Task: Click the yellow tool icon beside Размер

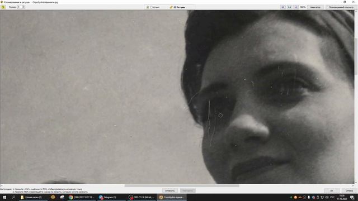Action: point(3,7)
